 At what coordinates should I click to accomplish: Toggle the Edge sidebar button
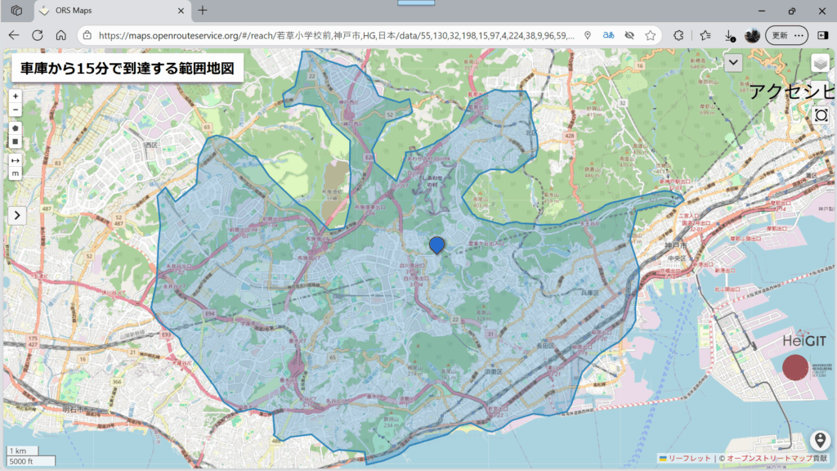pos(822,36)
